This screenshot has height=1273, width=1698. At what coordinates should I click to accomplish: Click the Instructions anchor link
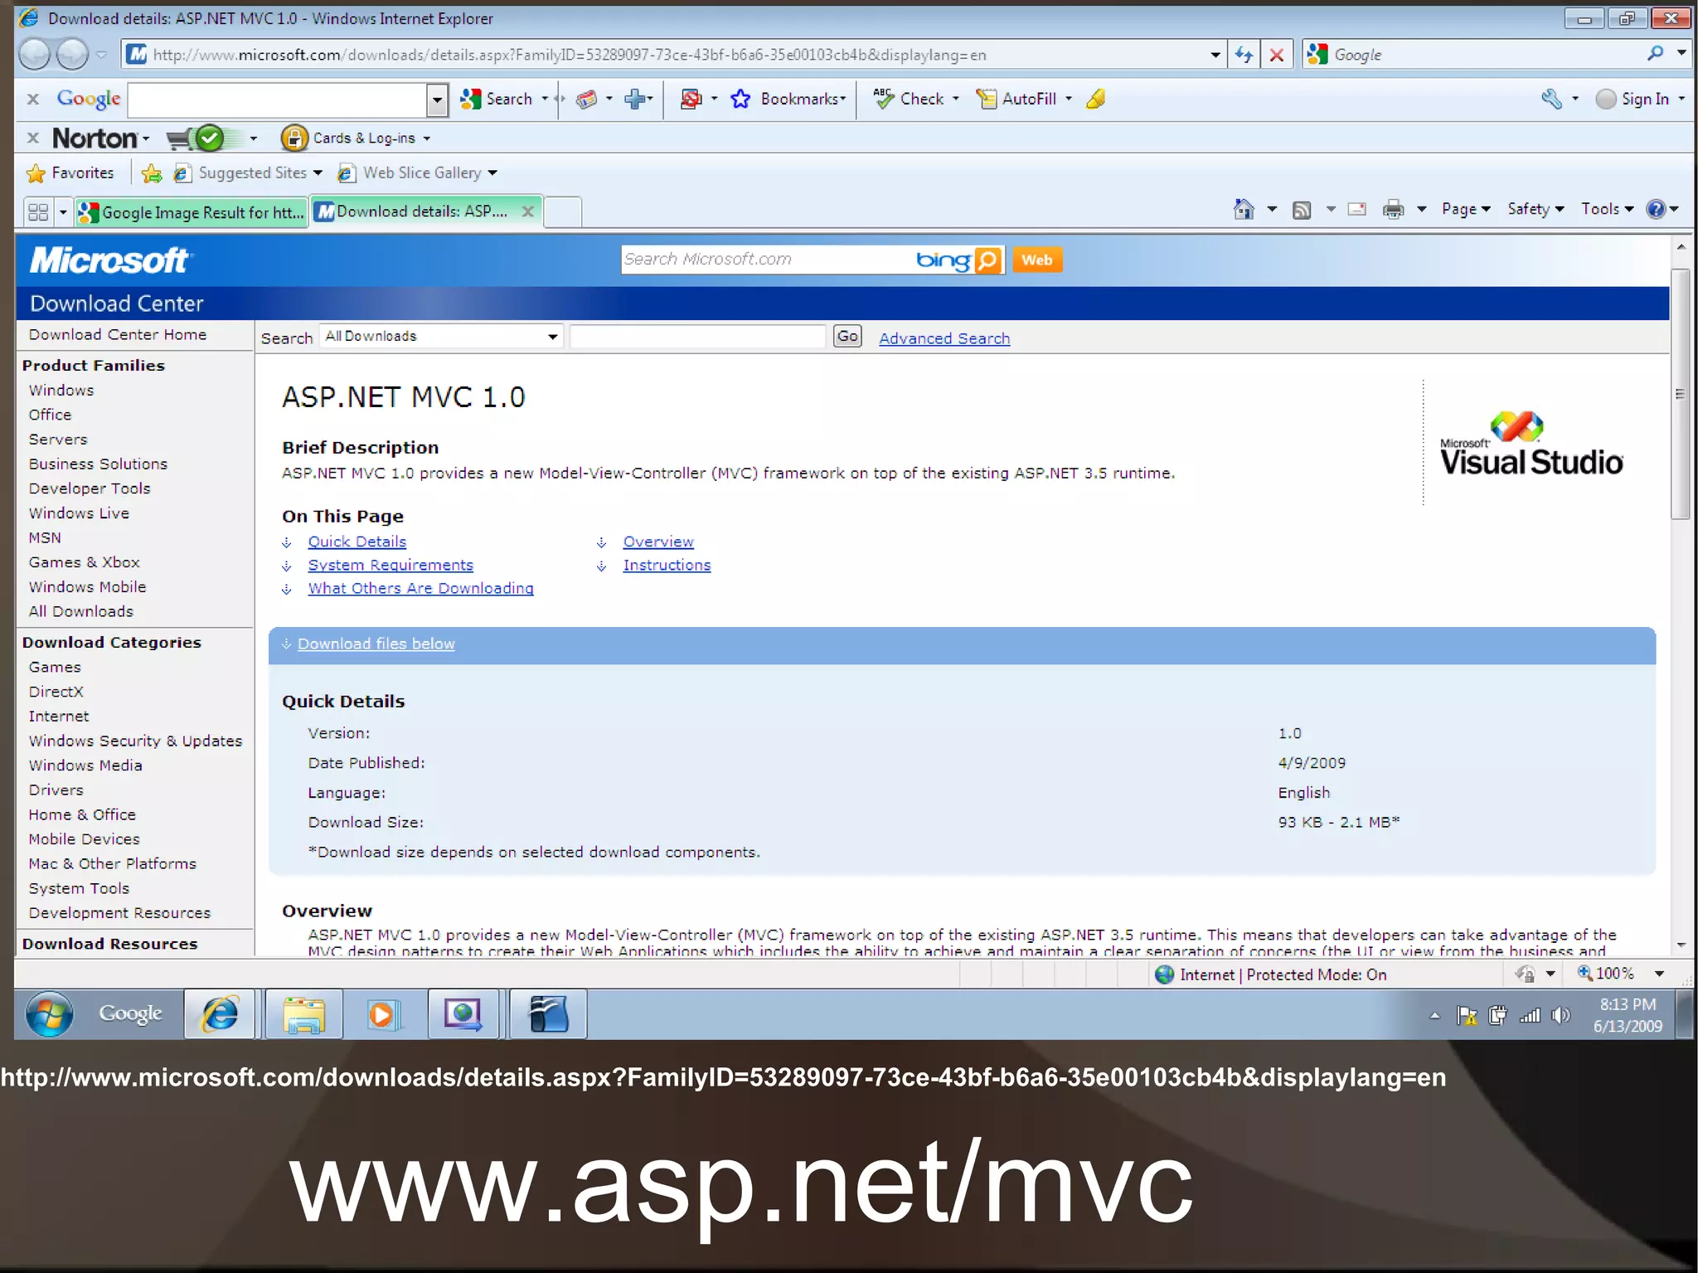(667, 565)
